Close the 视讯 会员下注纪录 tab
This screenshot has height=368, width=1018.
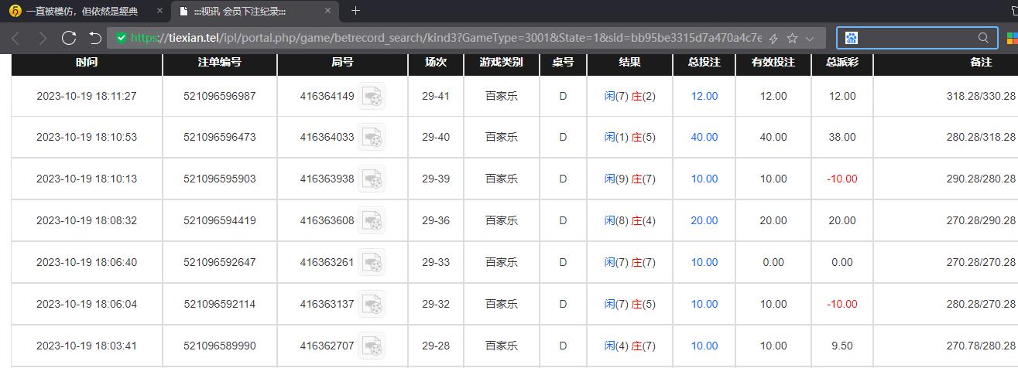(327, 12)
